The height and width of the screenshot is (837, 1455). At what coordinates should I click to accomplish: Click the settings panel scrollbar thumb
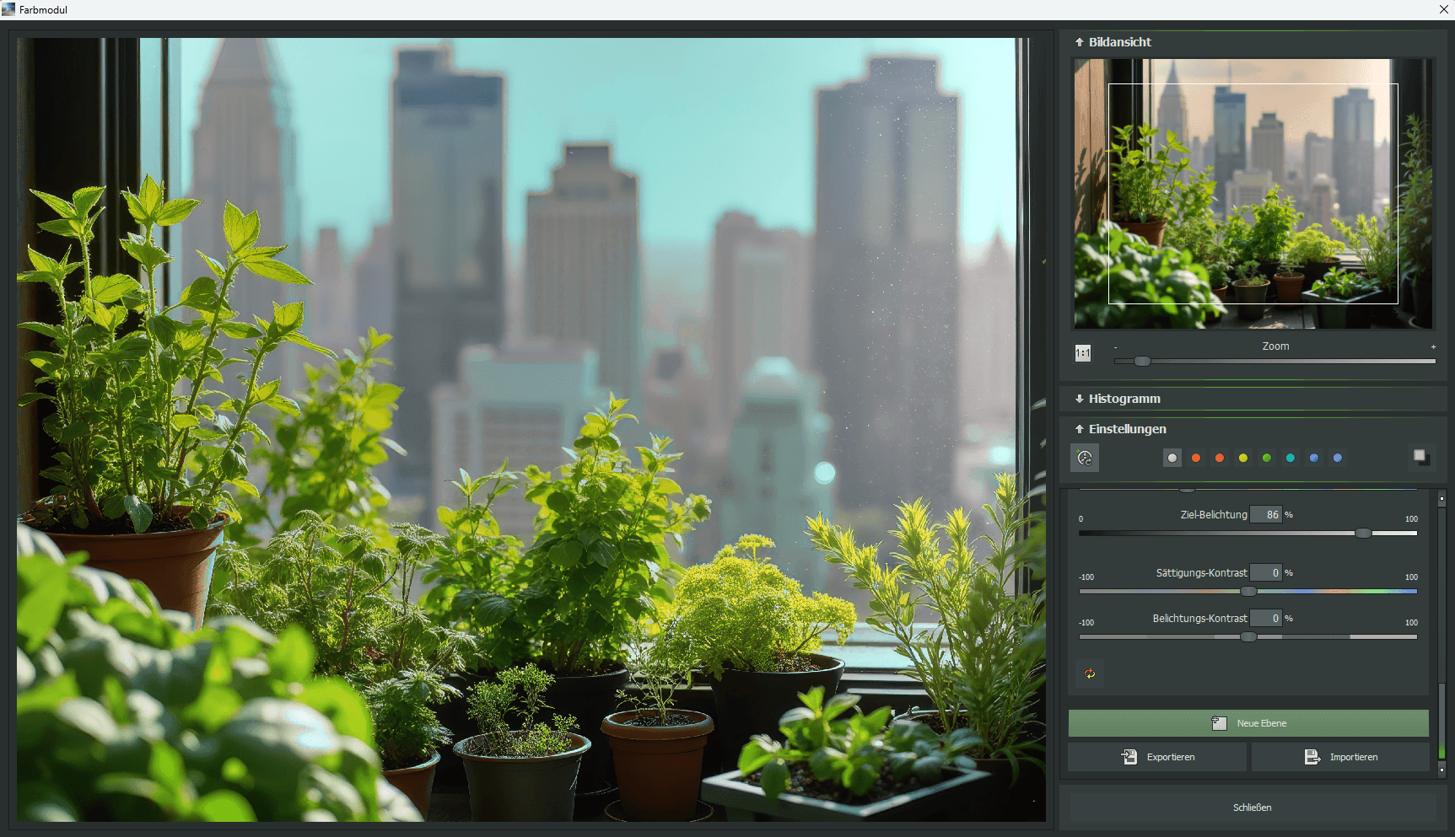point(1442,721)
